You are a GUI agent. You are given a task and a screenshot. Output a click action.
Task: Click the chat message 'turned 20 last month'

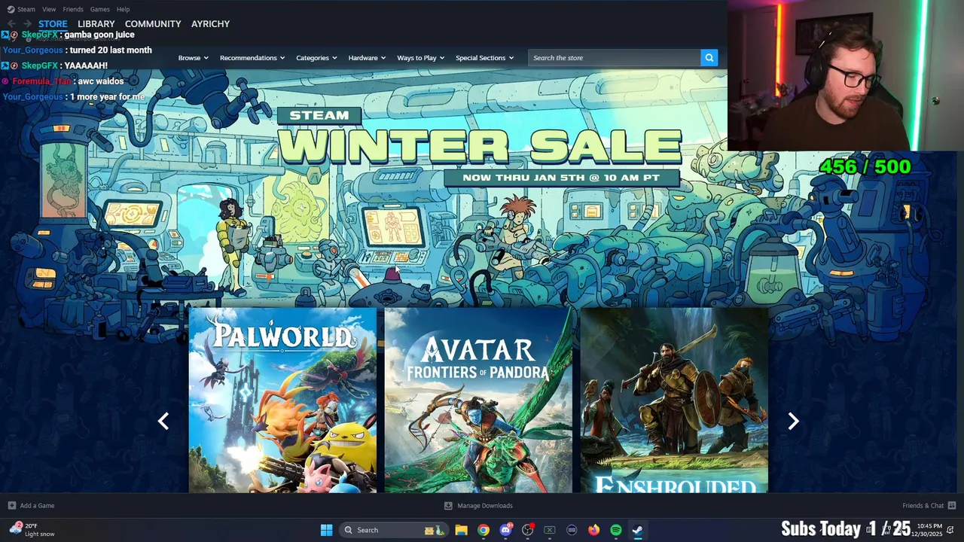click(111, 50)
